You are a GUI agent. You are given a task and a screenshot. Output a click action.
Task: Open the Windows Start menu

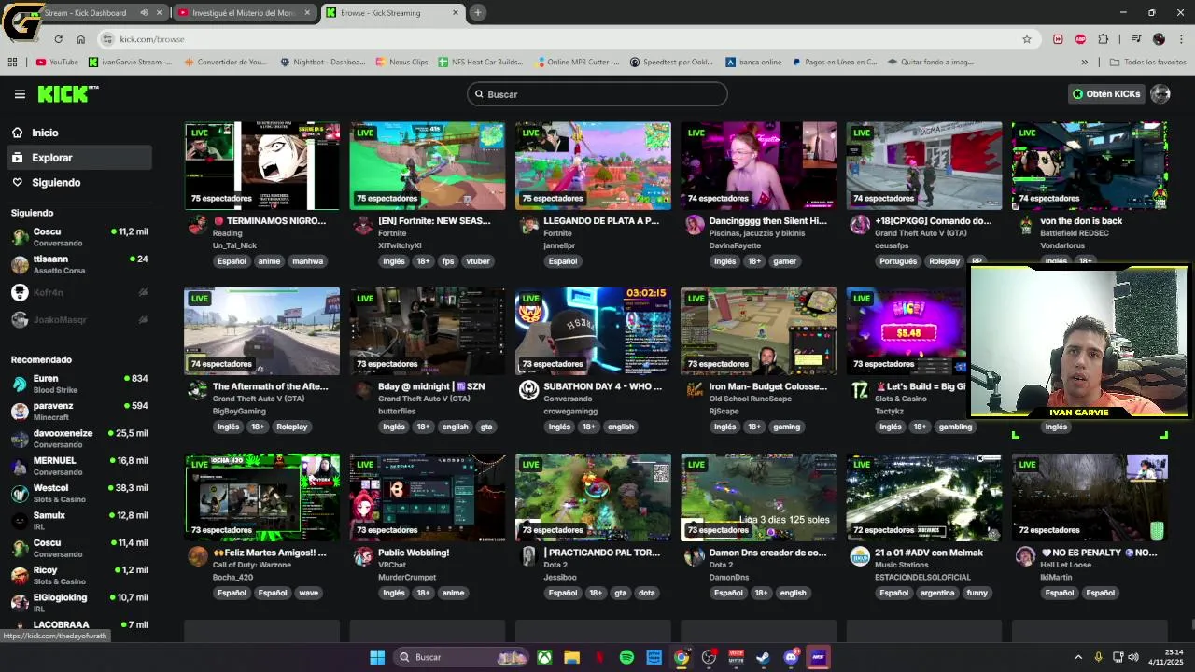(x=377, y=657)
